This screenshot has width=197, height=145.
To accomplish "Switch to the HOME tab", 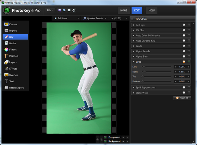I will pyautogui.click(x=124, y=11).
